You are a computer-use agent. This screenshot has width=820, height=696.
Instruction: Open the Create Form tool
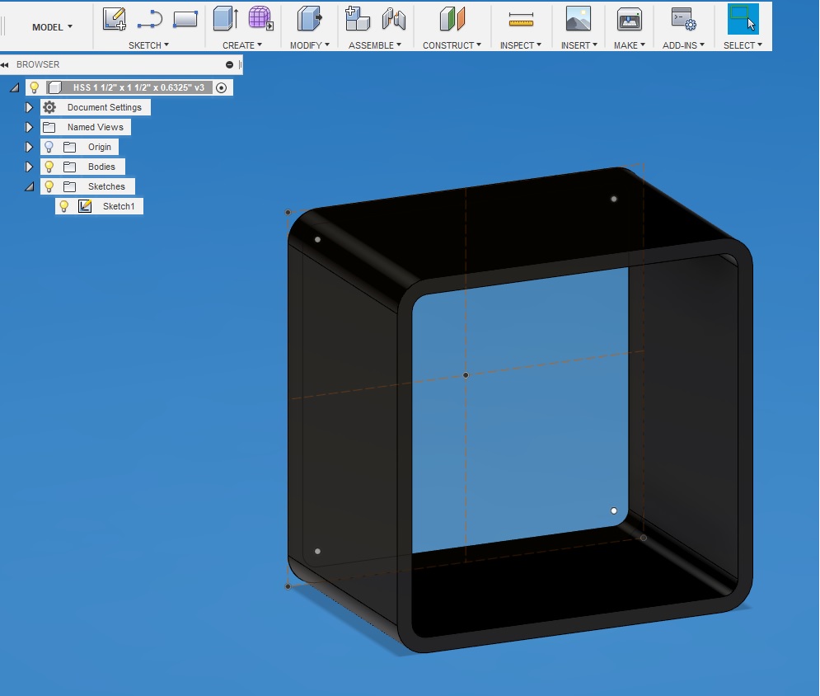(261, 16)
